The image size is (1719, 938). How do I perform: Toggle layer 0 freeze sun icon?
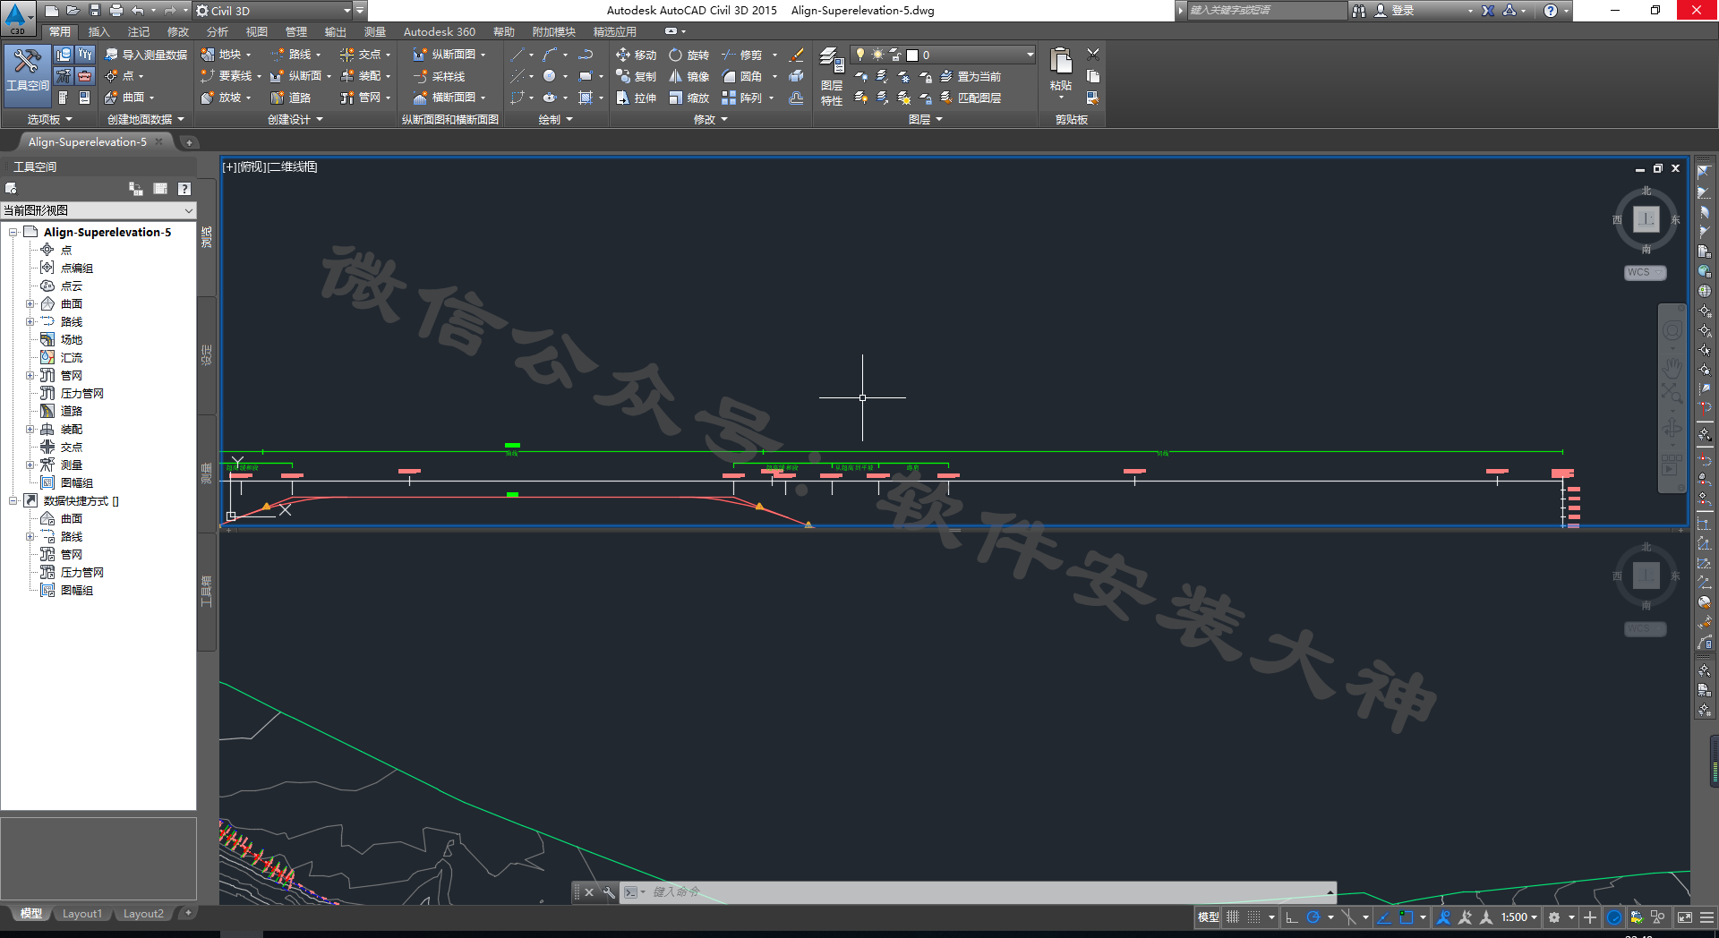tap(877, 55)
